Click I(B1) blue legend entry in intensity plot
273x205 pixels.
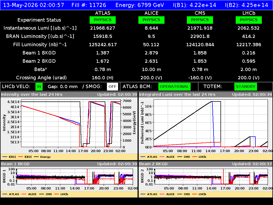9,157
